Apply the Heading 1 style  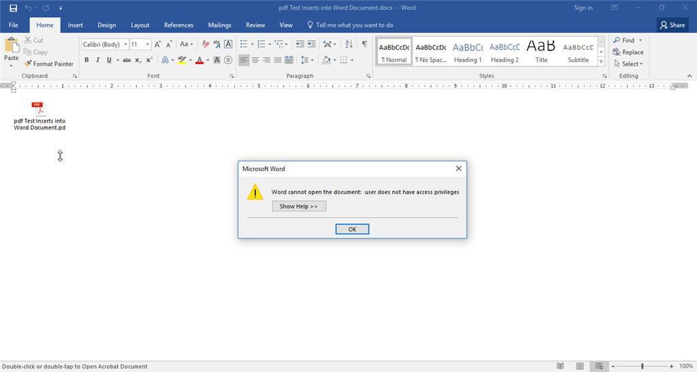coord(468,52)
